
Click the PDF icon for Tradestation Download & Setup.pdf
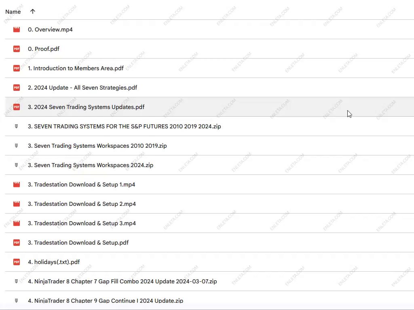coord(17,243)
